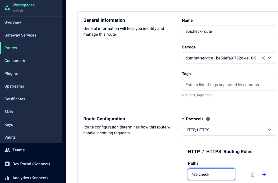Screen dimensions: 278x183
Task: Open Protocols info tooltip icon
Action: pyautogui.click(x=208, y=119)
